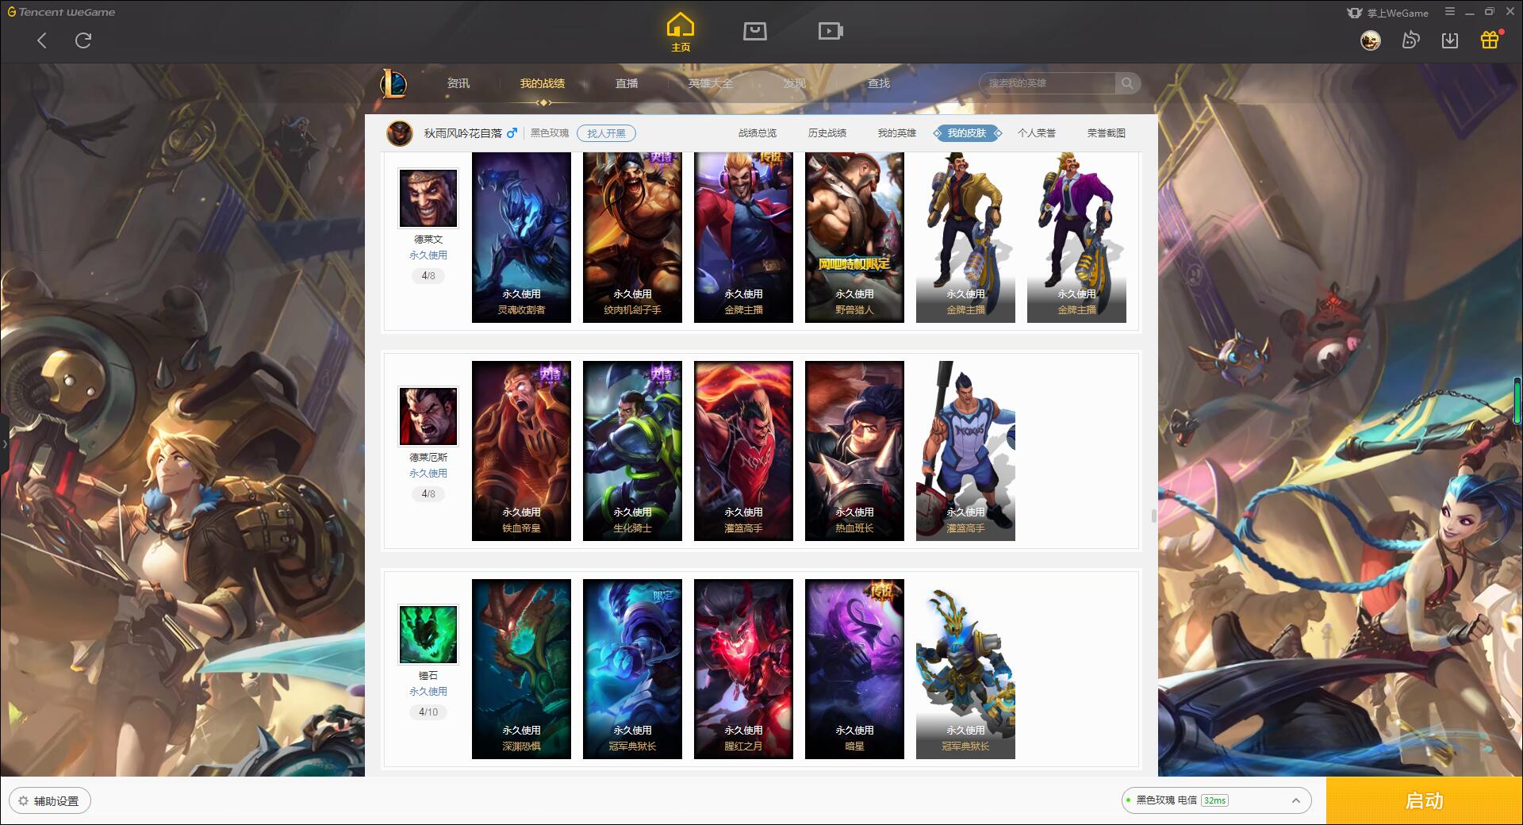Open the 深渊恐惧 skin card
This screenshot has height=825, width=1523.
coord(521,669)
